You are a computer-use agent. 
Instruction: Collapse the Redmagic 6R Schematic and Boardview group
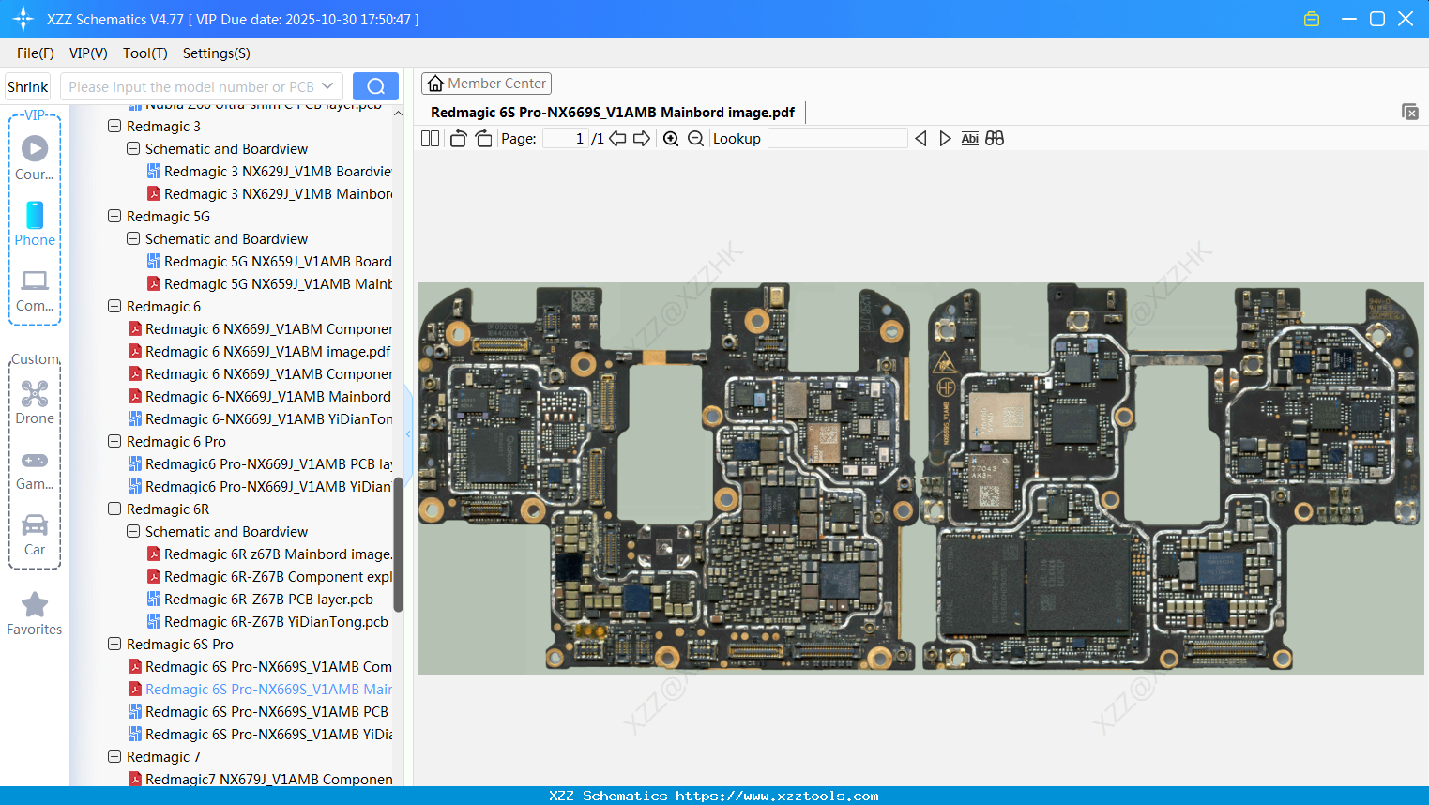(132, 531)
